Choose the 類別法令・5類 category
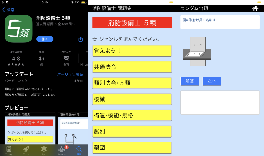The width and height of the screenshot is (264, 156). pos(132,83)
